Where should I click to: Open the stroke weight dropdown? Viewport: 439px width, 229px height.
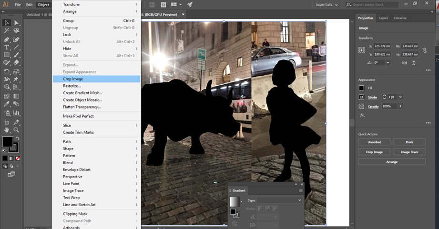click(400, 97)
